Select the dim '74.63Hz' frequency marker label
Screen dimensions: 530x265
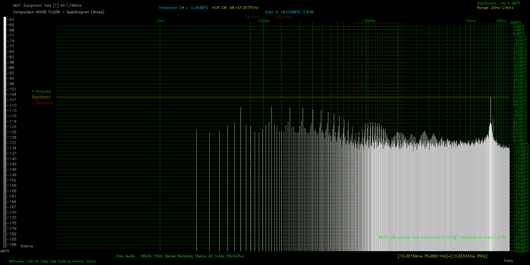coord(252,17)
